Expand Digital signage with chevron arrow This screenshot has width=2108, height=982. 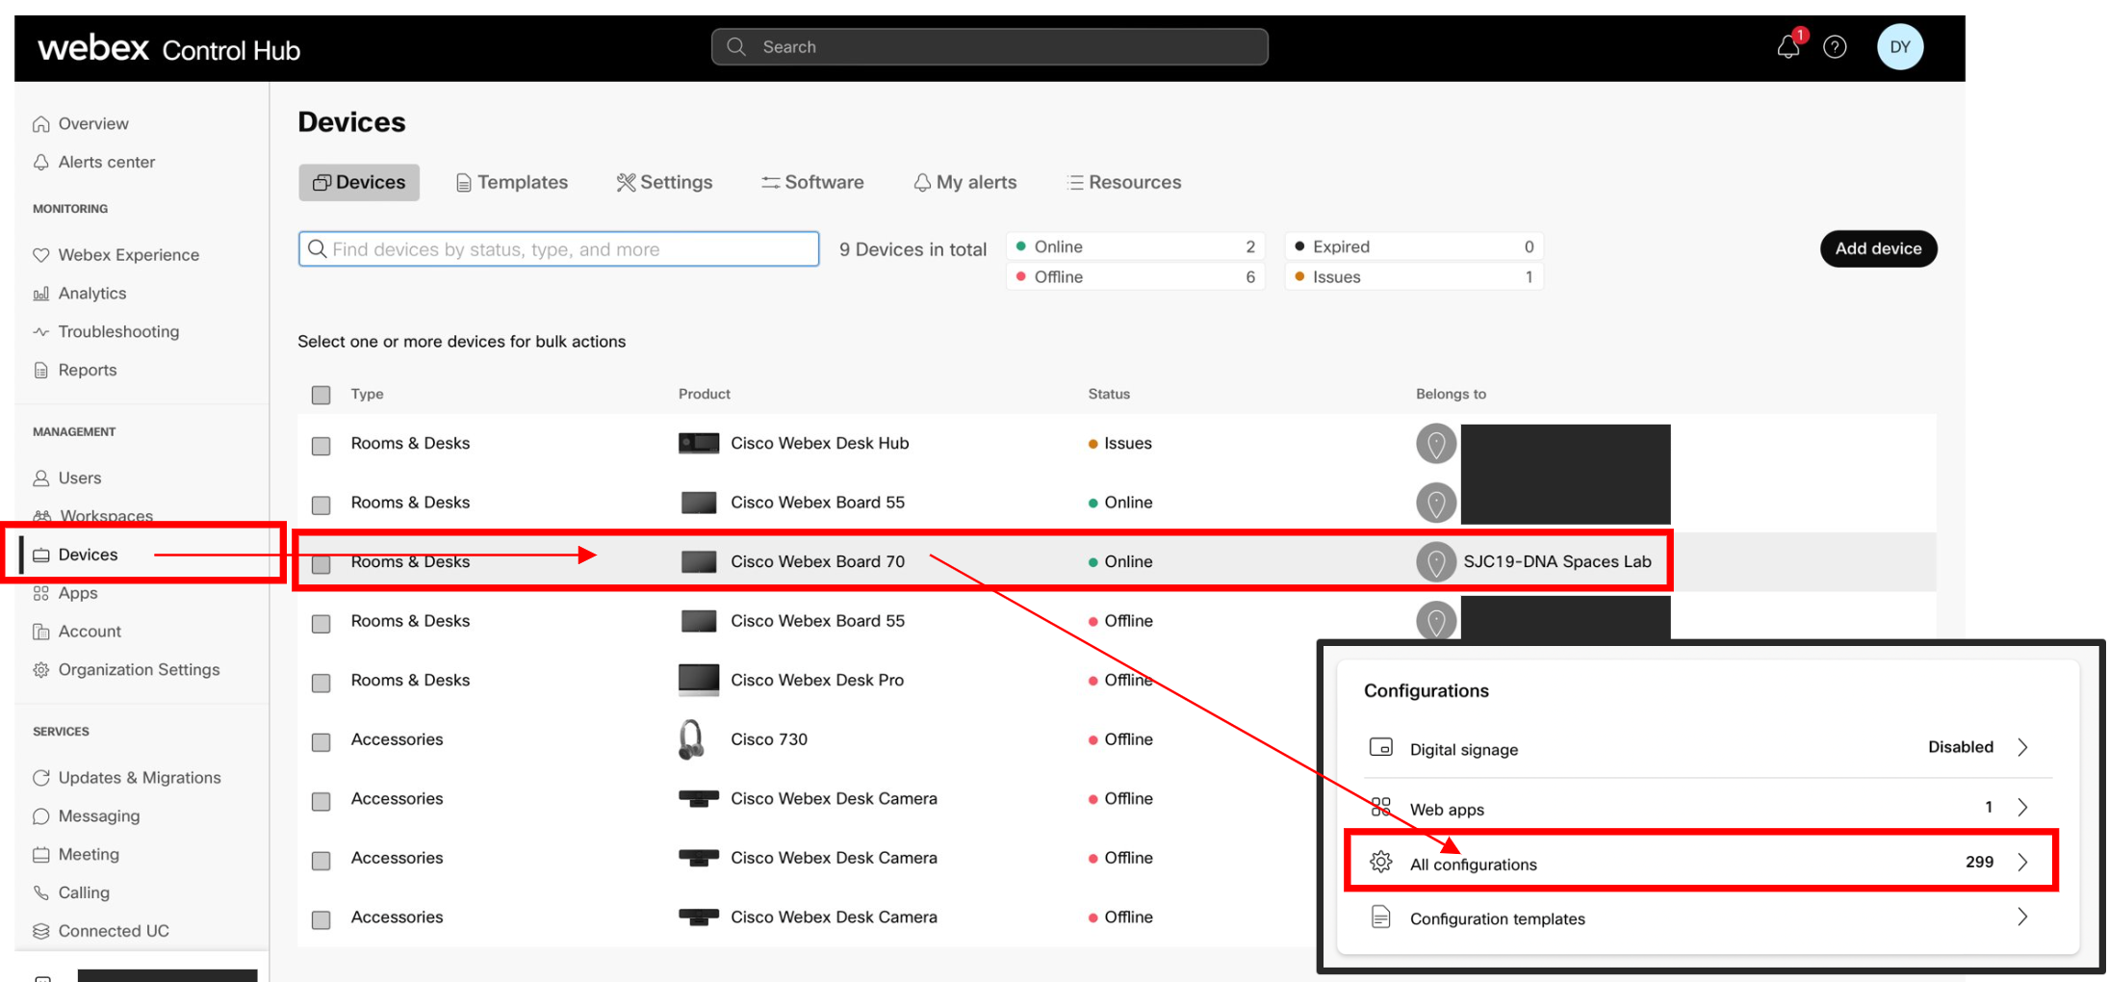pos(2022,748)
